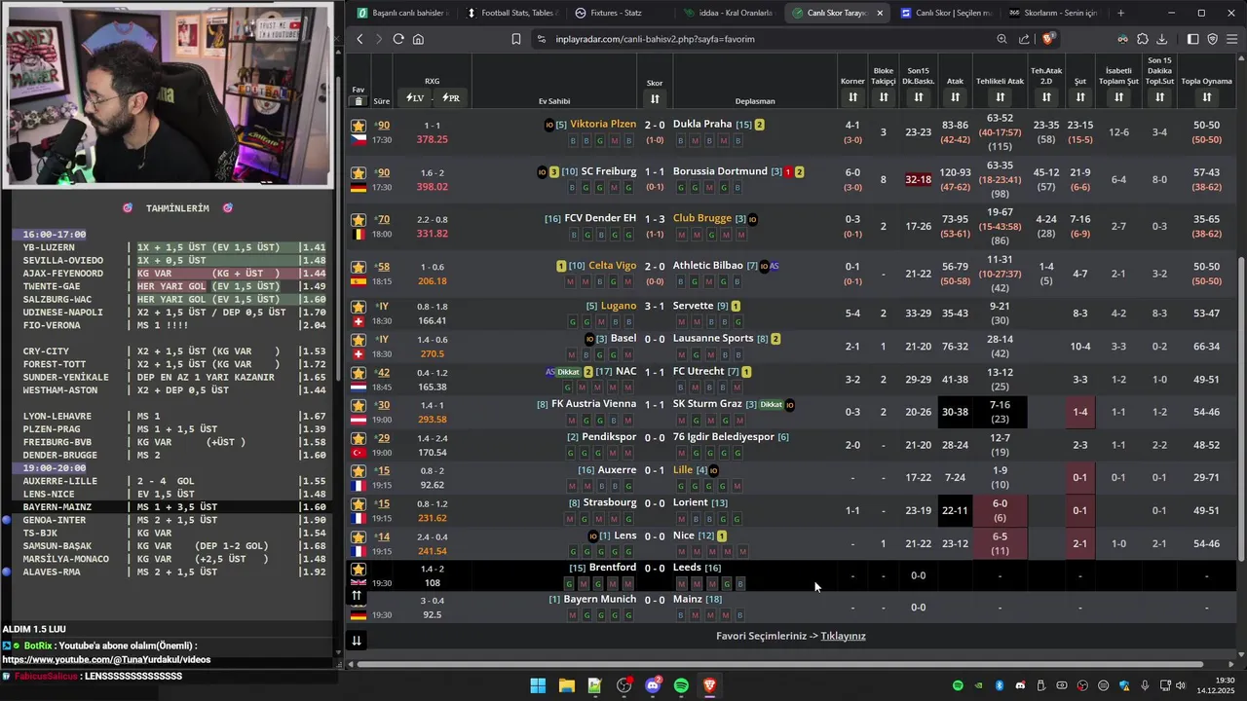This screenshot has height=701, width=1247.
Task: Open Borussia Dortmund team link
Action: 720,171
